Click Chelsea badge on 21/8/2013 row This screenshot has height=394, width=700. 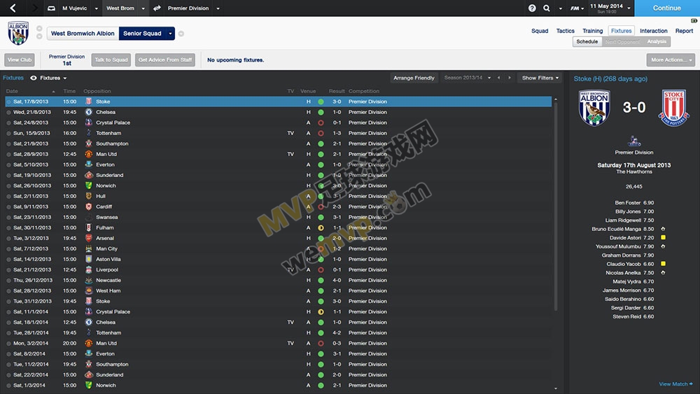(88, 112)
